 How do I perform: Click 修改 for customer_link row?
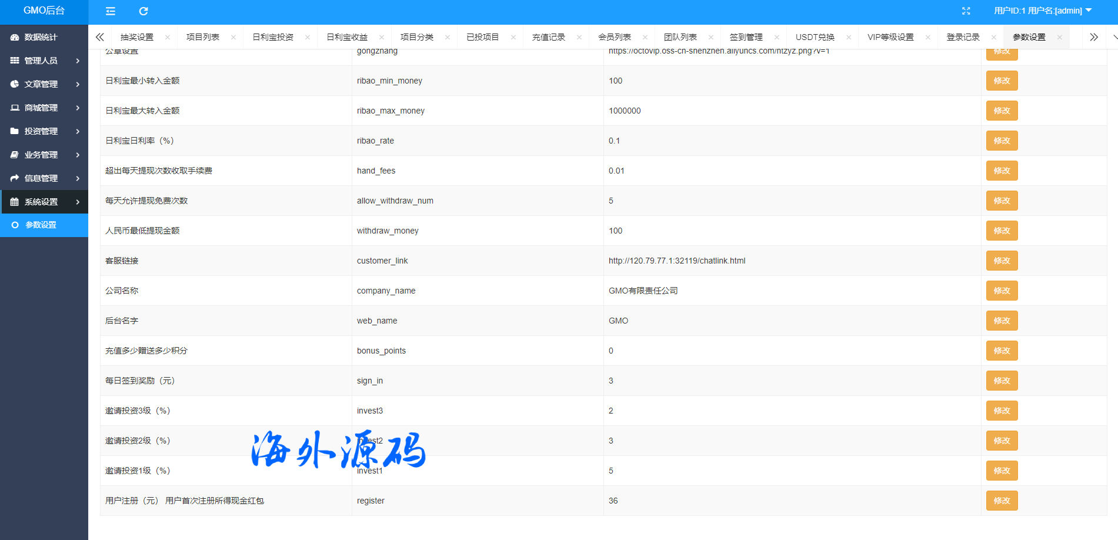click(x=1002, y=261)
